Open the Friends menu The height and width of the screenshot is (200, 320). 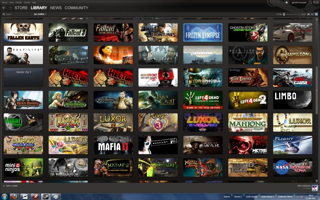click(18, 2)
